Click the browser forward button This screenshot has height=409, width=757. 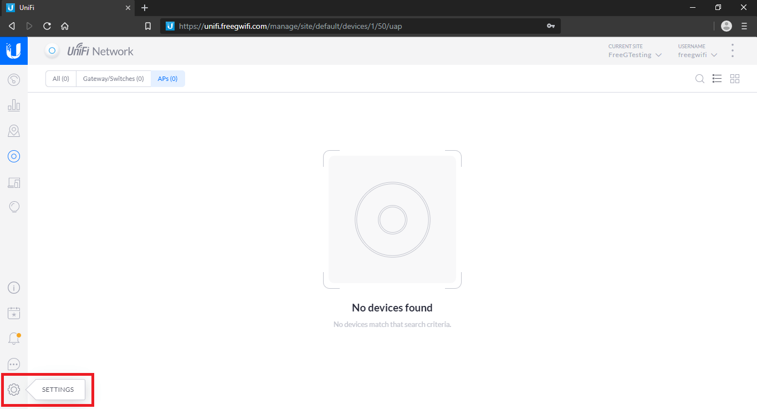(x=29, y=26)
